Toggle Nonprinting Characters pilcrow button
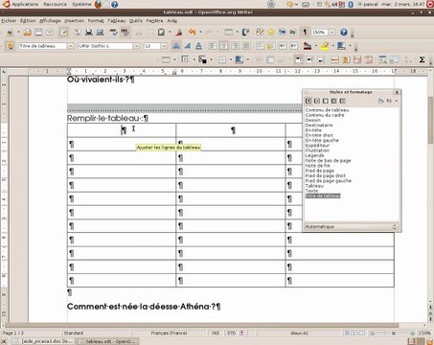Viewport: 434px width, 345px height. 305,32
